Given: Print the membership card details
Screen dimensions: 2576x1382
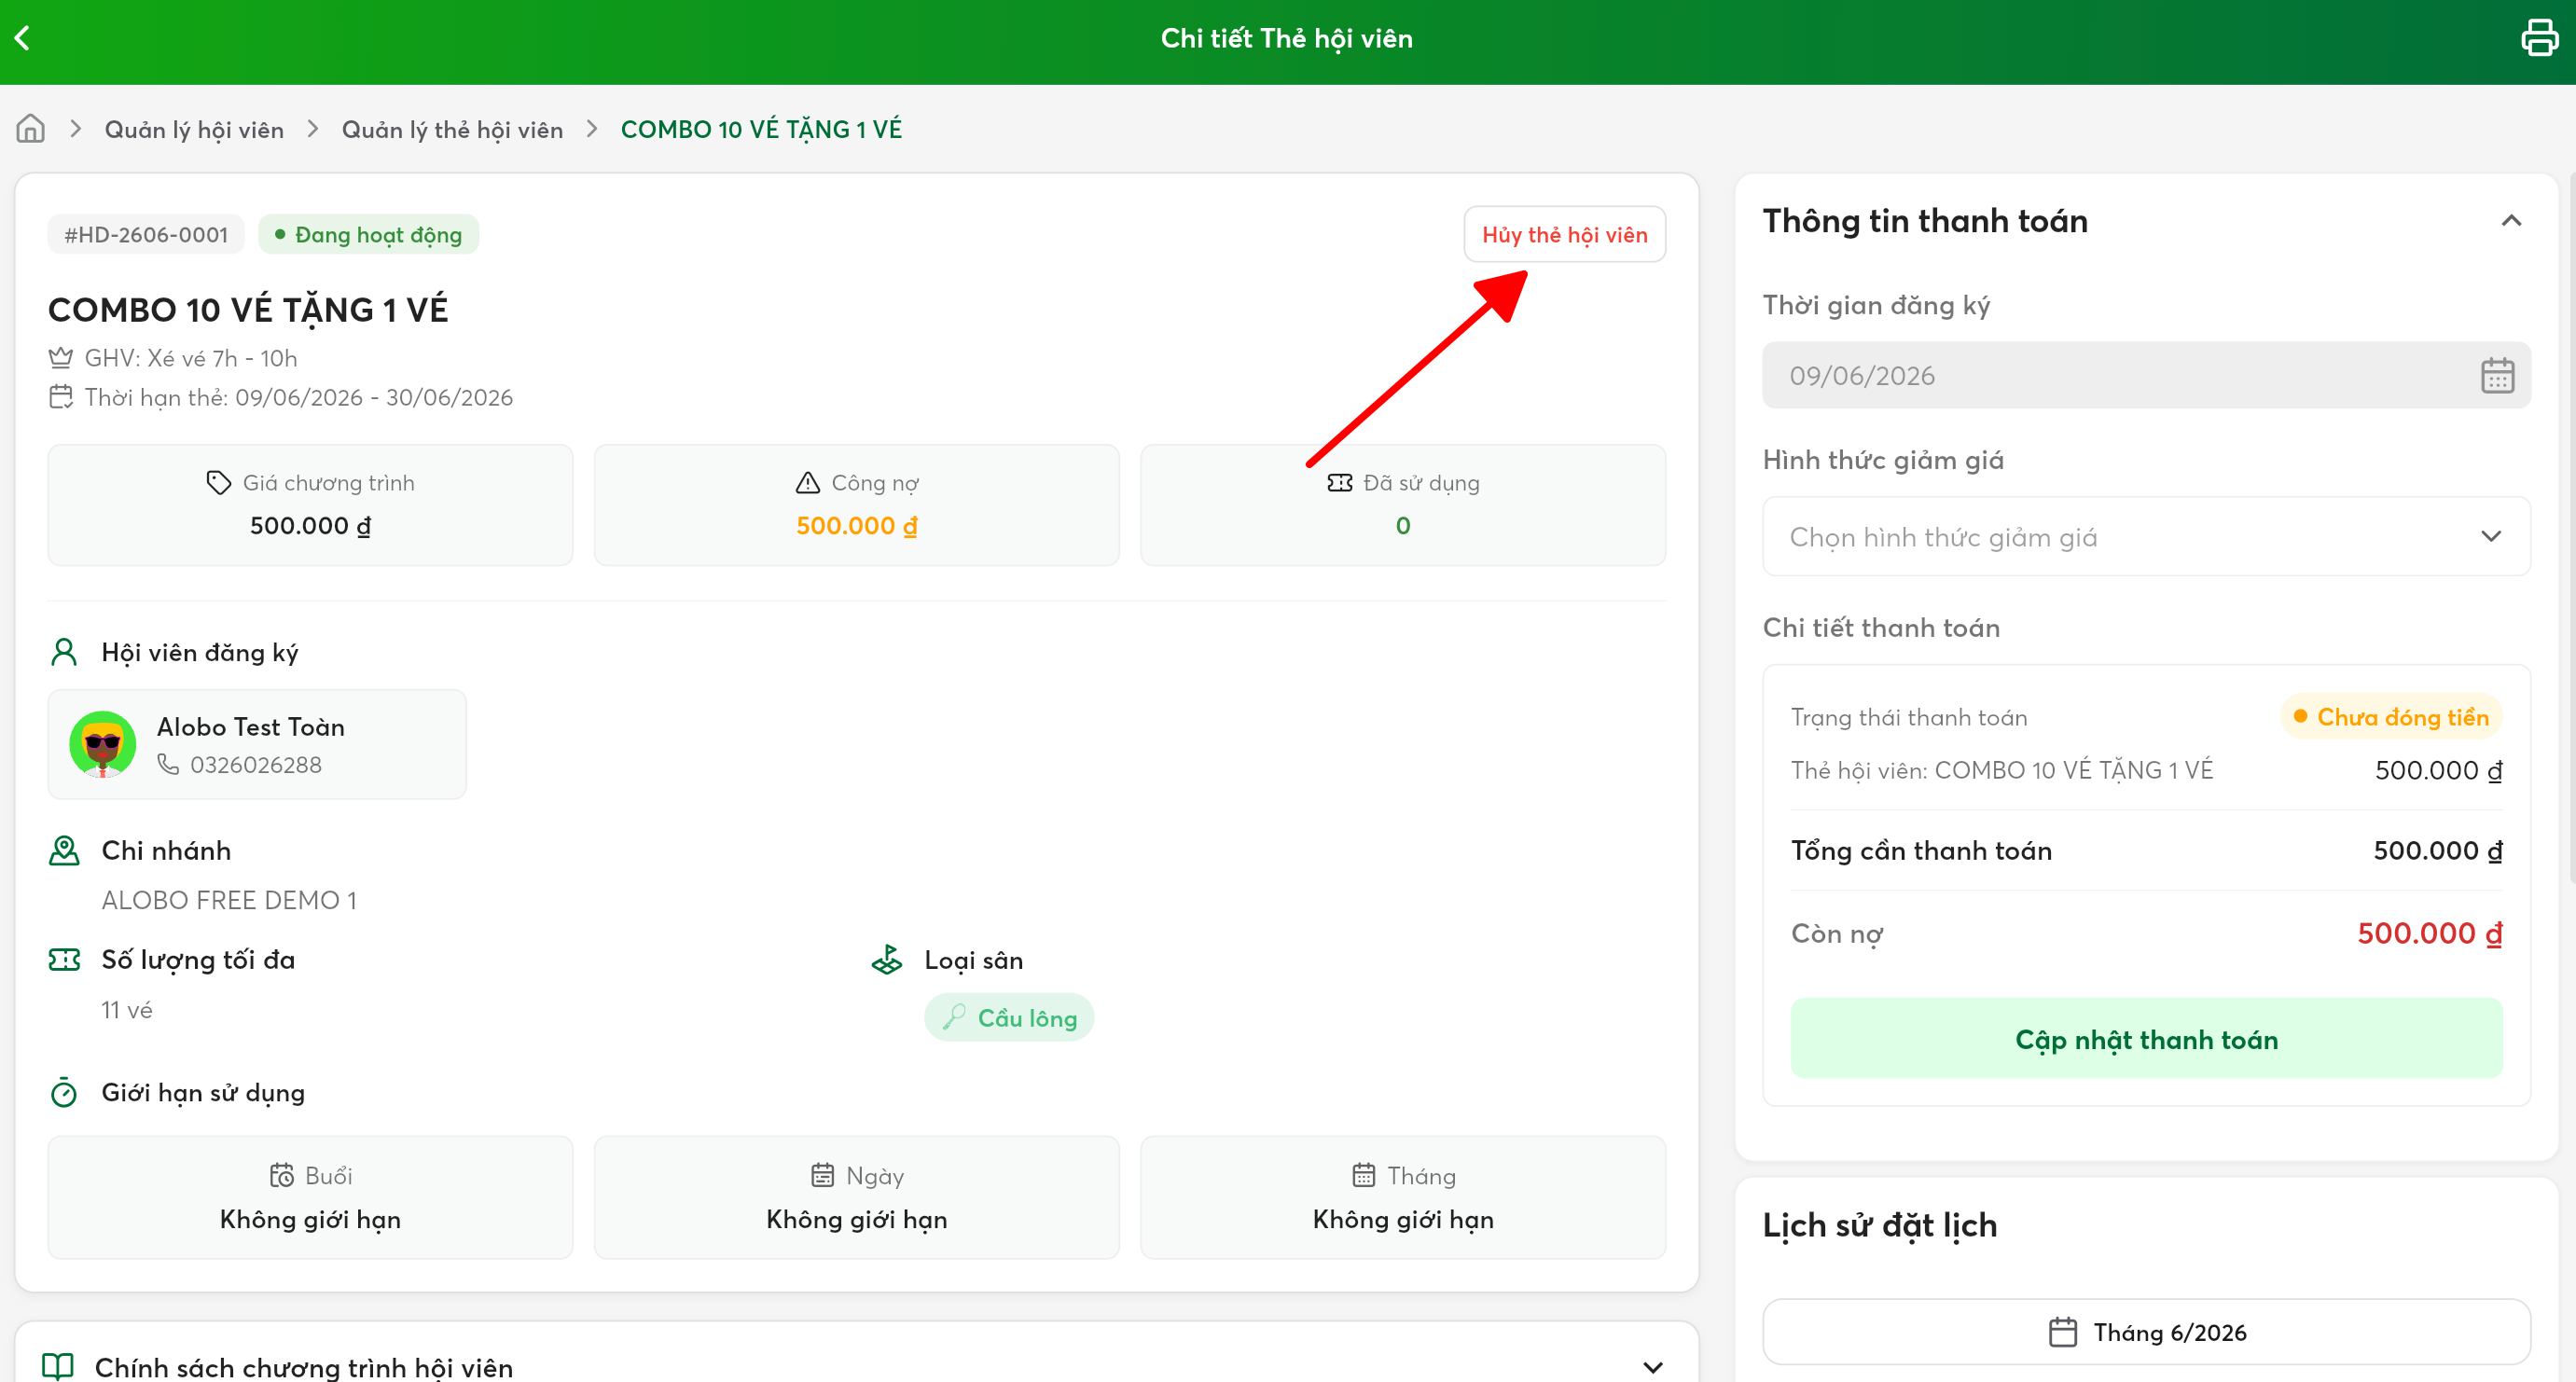Looking at the screenshot, I should 2539,38.
